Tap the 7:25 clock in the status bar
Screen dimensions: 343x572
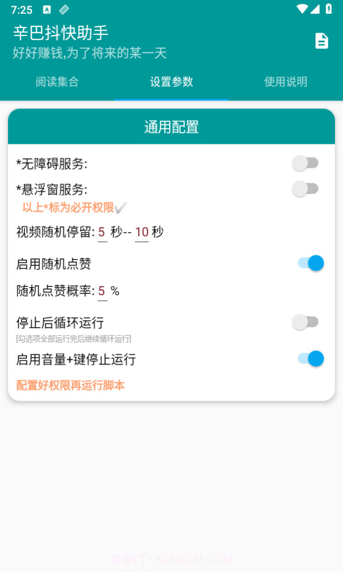(22, 9)
